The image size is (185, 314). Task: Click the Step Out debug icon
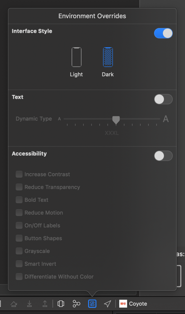(45, 304)
